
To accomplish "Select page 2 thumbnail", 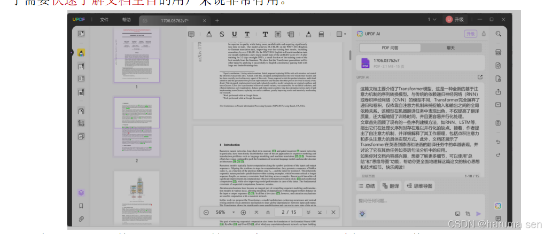I will click(x=136, y=127).
